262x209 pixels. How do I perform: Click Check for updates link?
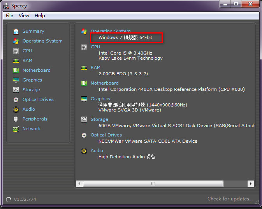coord(230,199)
